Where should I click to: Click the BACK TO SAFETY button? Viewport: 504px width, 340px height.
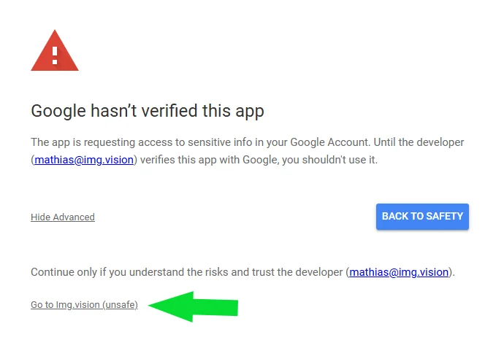coord(422,217)
